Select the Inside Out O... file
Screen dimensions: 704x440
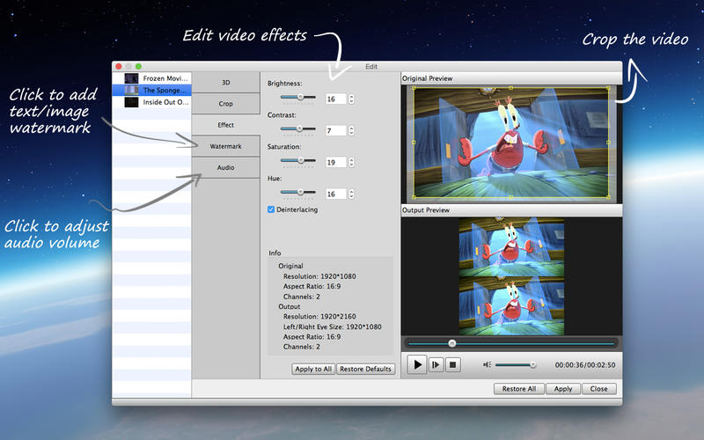tap(151, 102)
